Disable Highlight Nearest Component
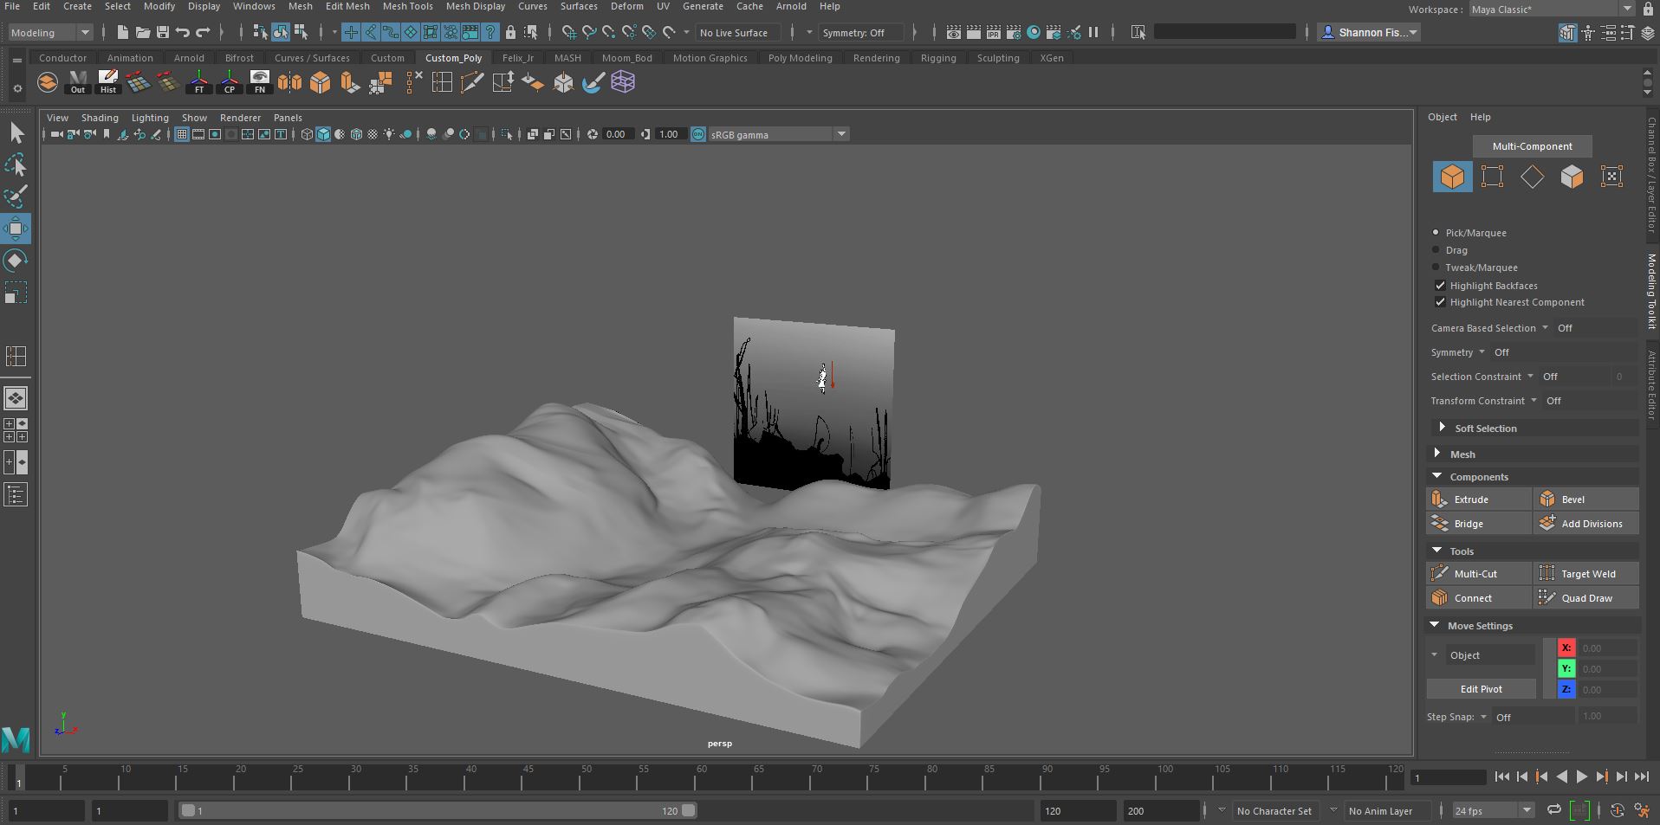The image size is (1660, 825). click(1441, 303)
